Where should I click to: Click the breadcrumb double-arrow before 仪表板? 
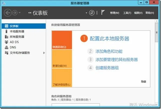click(x=30, y=13)
